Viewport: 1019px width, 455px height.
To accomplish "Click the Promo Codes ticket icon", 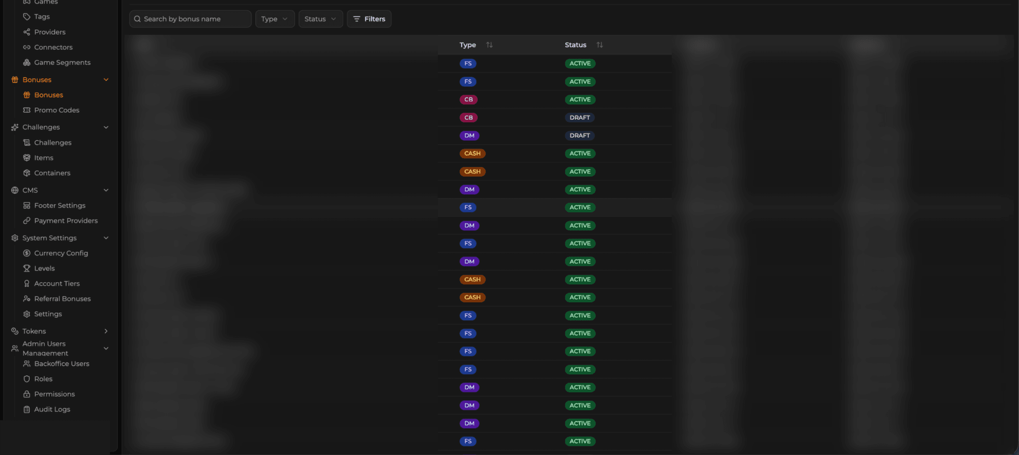I will (x=27, y=110).
